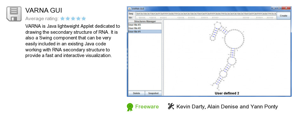Click the Java icon in VARNA title bar
Image resolution: width=298 pixels, height=121 pixels.
130,9
